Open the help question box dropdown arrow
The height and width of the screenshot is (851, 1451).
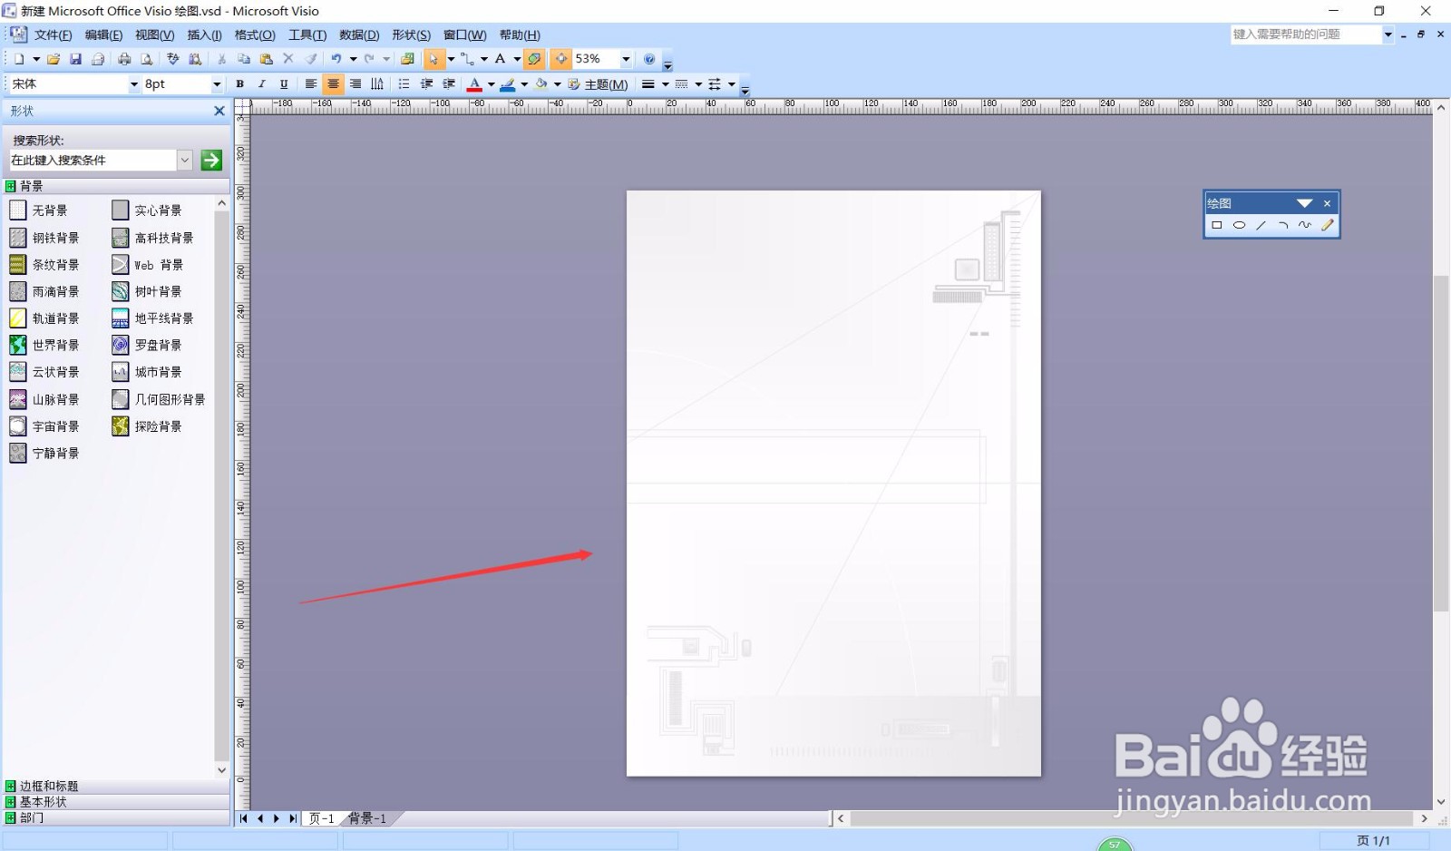(1388, 34)
